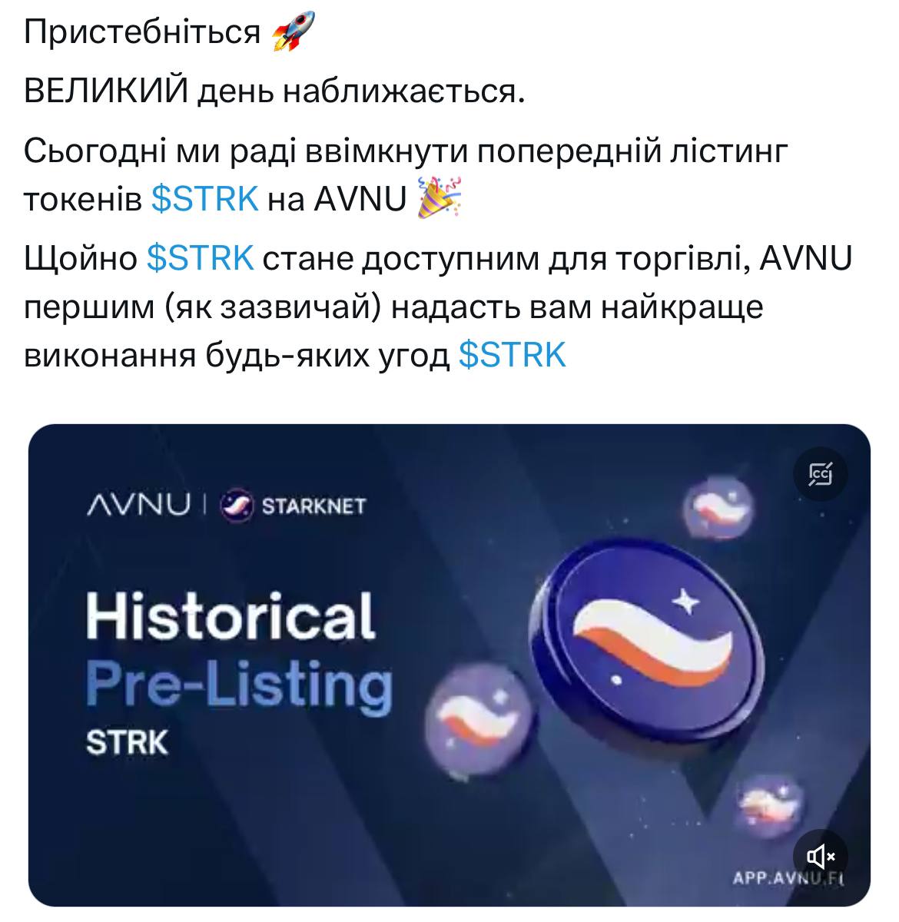Click the "Historical" headline in the video
Screen dimensions: 899x922
[231, 615]
